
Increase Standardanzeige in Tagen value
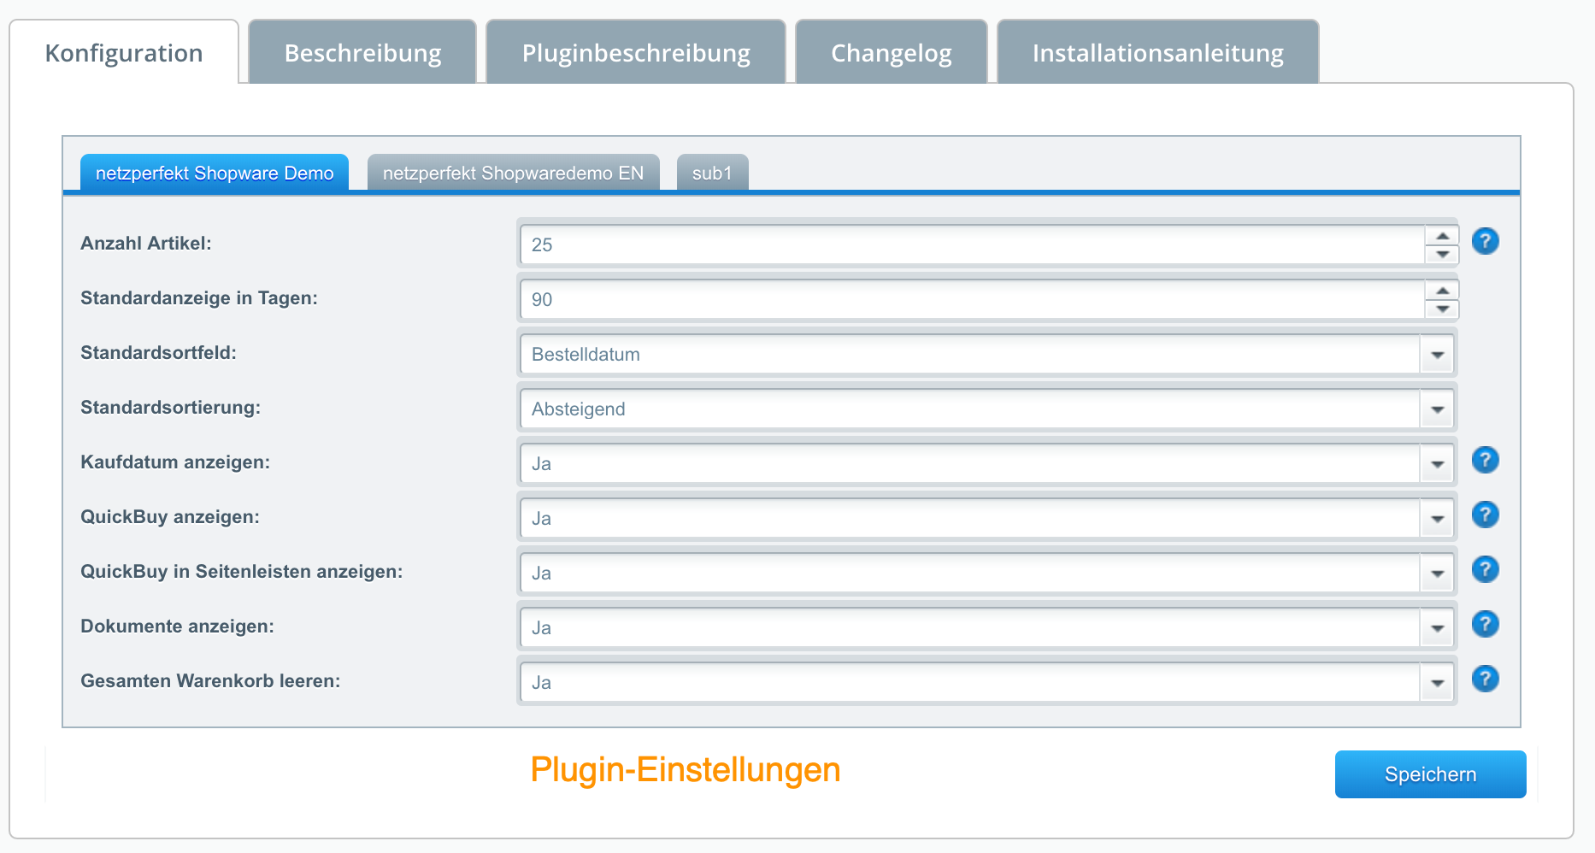(x=1442, y=290)
